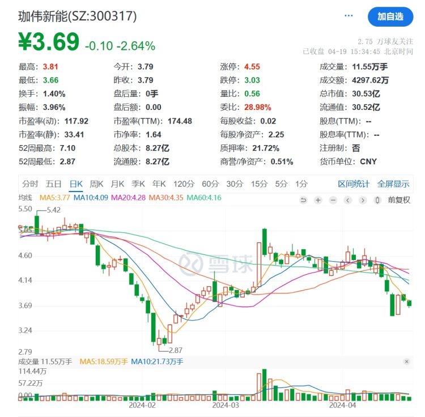Click the 均线 indicator label
Viewport: 425px width, 417px height.
(25, 198)
